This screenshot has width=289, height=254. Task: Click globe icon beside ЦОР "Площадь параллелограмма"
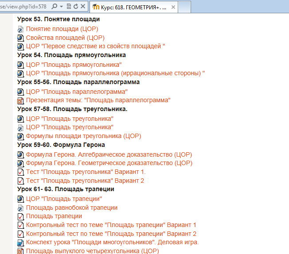20,92
